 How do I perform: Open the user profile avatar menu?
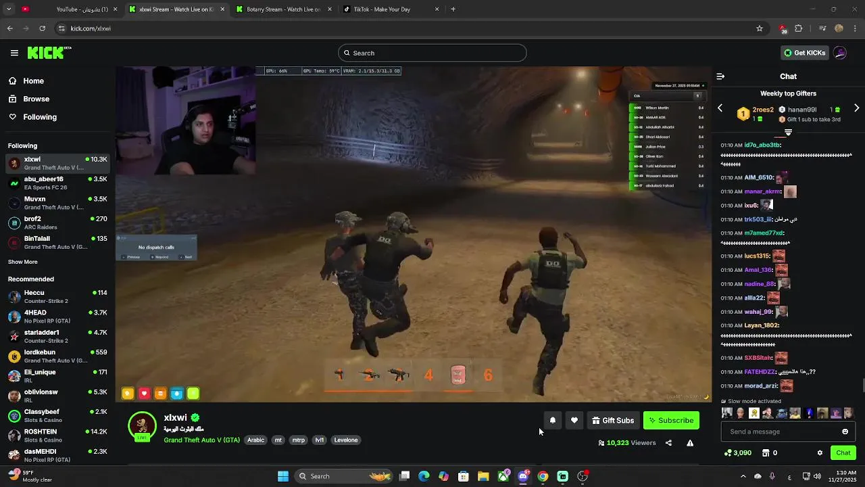(840, 53)
